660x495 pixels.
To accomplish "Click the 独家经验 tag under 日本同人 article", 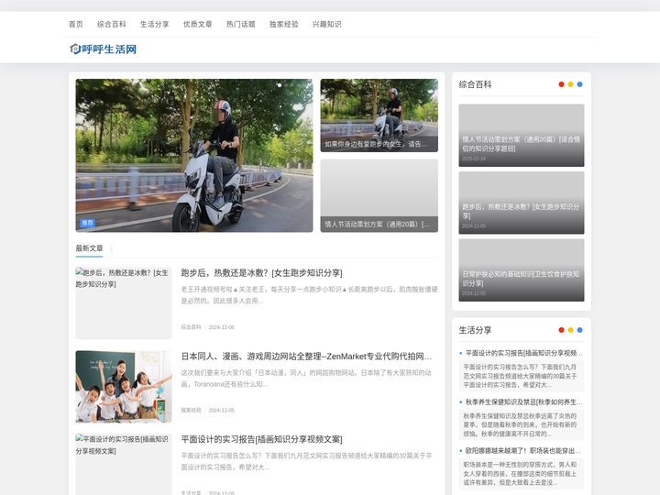I will 191,410.
